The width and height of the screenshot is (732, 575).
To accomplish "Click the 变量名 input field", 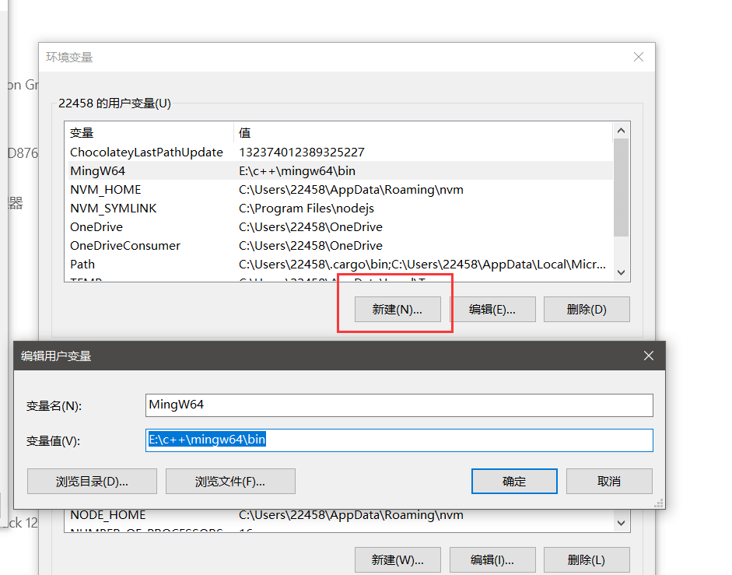I will tap(399, 405).
